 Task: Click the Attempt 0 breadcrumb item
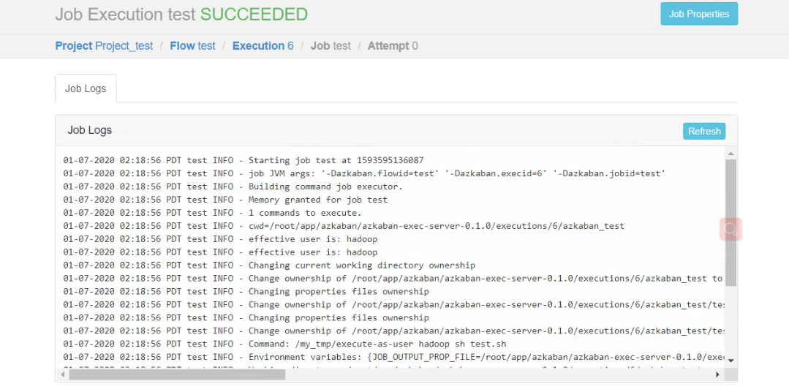393,46
